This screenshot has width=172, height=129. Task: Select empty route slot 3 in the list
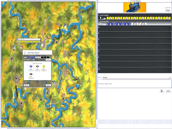(134, 27)
